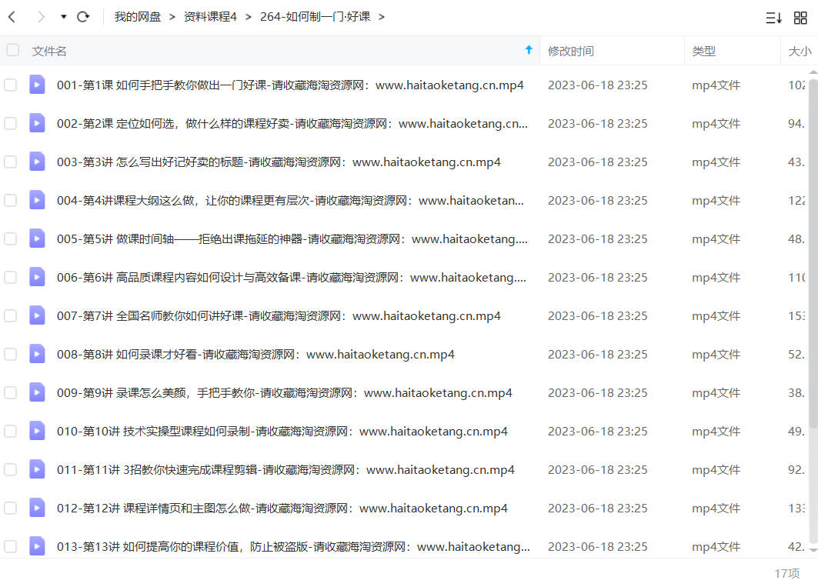Select file name 004-第4讲课程大纲这么做
Screen dimensions: 818x587
click(x=290, y=201)
